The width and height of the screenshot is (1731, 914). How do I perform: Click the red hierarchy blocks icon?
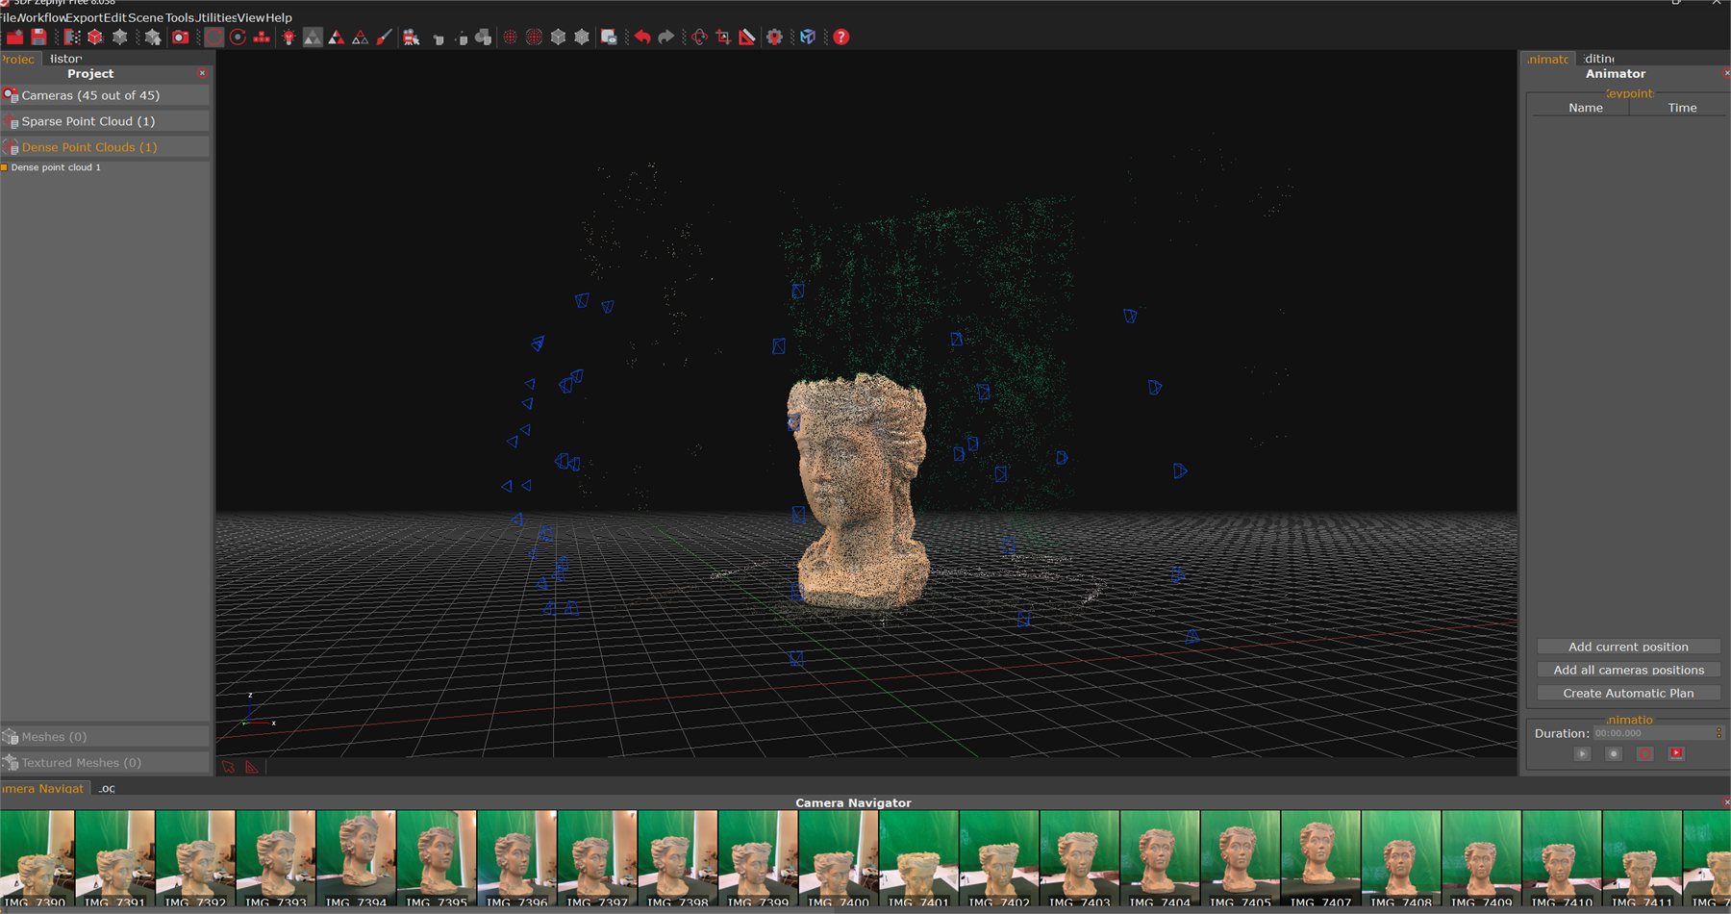coord(261,37)
